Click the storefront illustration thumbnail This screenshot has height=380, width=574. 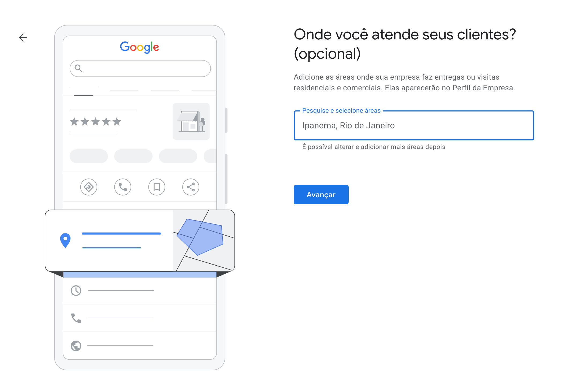pos(191,121)
